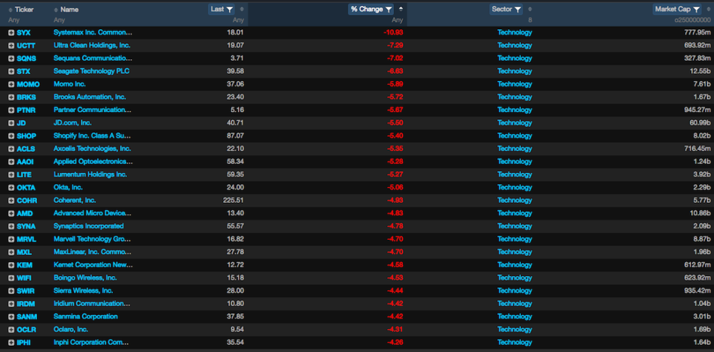Viewport: 714px width, 352px height.
Task: Open the Momo Inc. name link
Action: (70, 84)
